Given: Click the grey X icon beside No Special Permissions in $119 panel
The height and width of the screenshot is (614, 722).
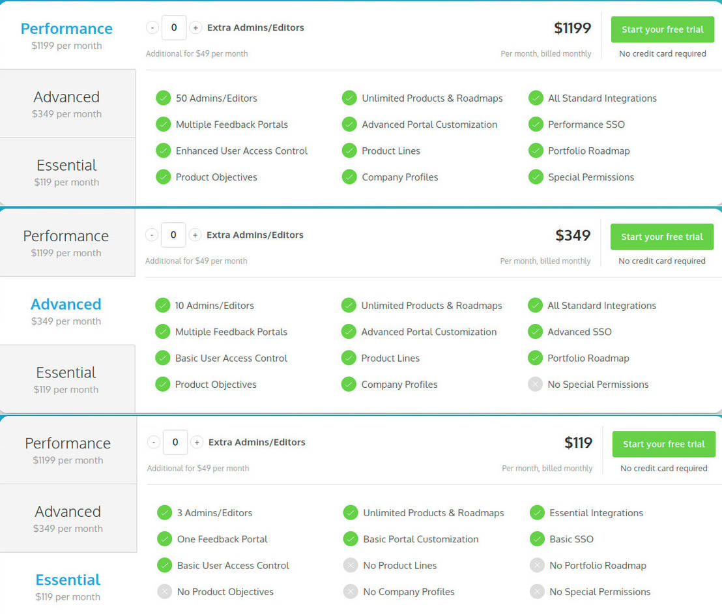Looking at the screenshot, I should 537,591.
